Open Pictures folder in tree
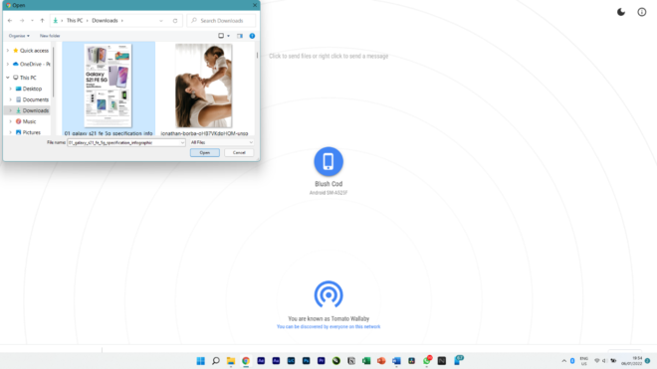Screen dimensions: 657x369 [x=28, y=132]
